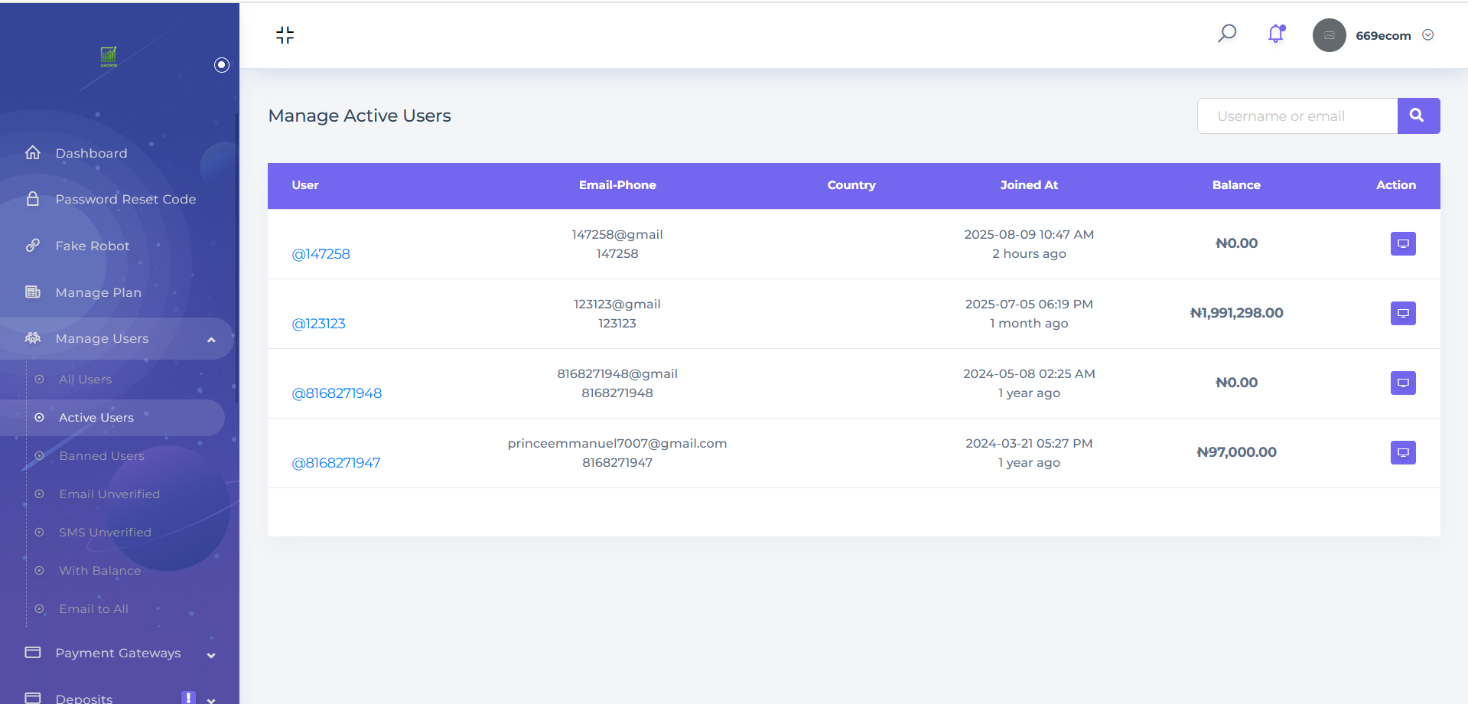Image resolution: width=1468 pixels, height=704 pixels.
Task: Open the @147258 username link
Action: 321,254
